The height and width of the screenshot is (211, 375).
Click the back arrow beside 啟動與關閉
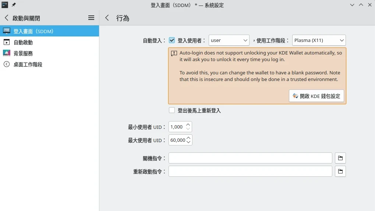6,18
